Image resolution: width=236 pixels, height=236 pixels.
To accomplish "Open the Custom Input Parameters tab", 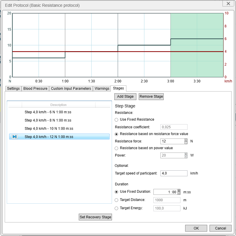I will (71, 89).
